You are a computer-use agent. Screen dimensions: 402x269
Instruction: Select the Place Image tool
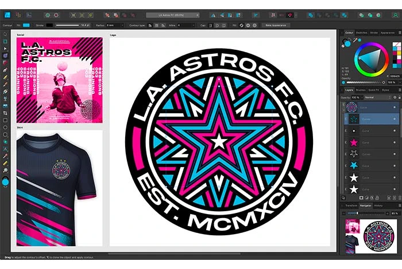click(5, 106)
